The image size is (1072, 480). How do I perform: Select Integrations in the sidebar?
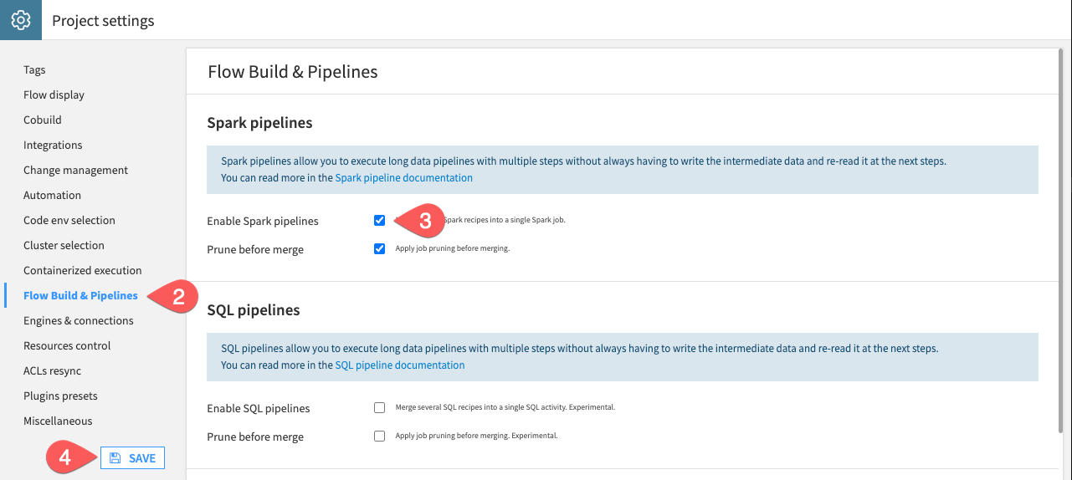click(x=53, y=146)
